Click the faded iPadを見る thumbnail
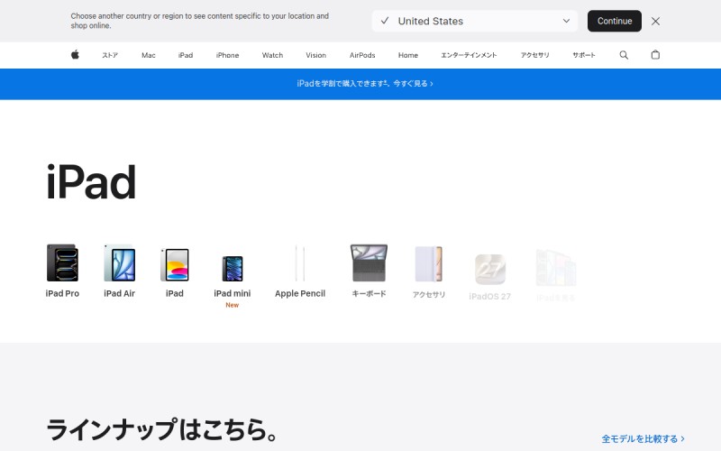This screenshot has height=451, width=721. pyautogui.click(x=556, y=268)
